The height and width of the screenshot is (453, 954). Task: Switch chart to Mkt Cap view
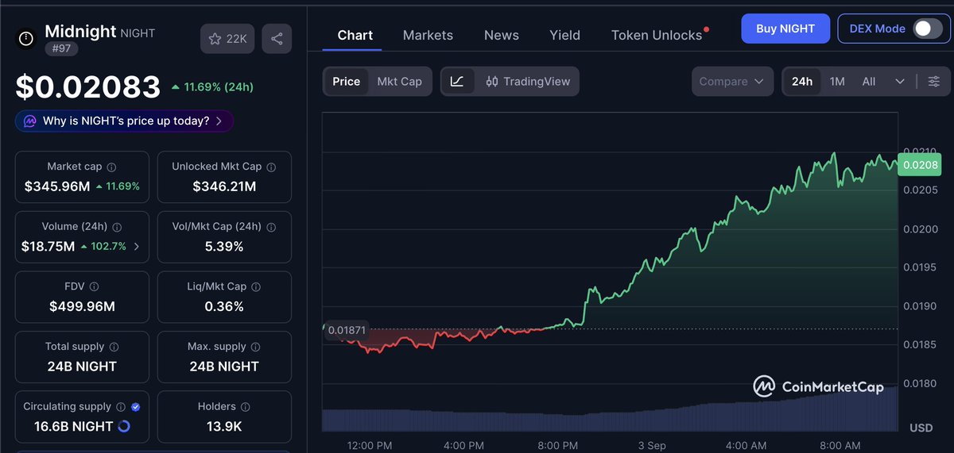point(399,81)
